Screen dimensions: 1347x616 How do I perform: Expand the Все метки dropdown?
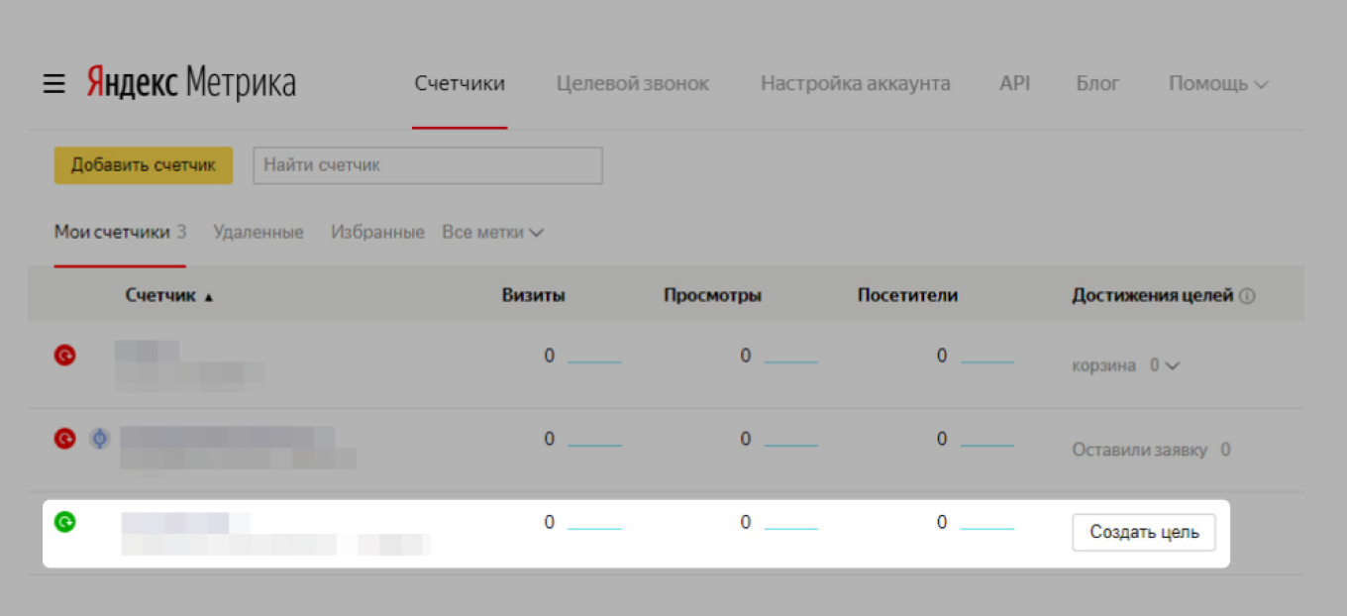(493, 233)
